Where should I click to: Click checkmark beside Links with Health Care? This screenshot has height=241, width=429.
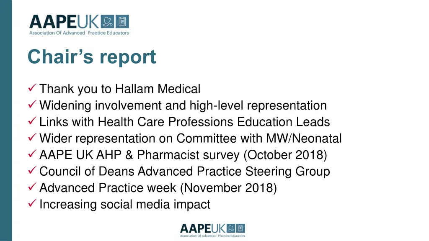32,120
